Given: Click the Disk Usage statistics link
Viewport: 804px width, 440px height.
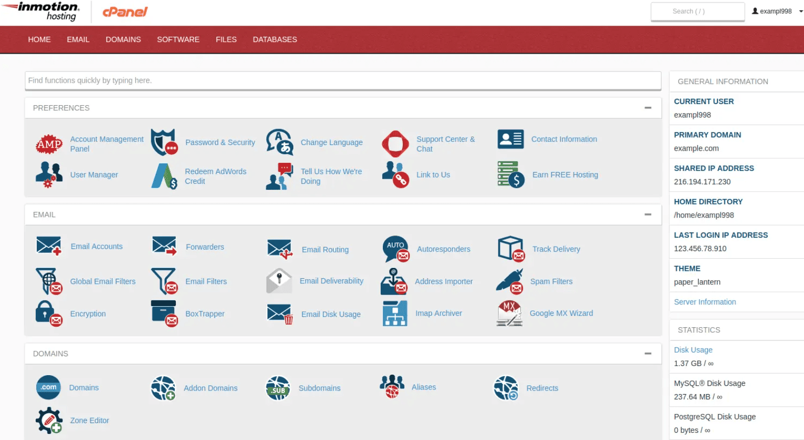Looking at the screenshot, I should [x=693, y=350].
